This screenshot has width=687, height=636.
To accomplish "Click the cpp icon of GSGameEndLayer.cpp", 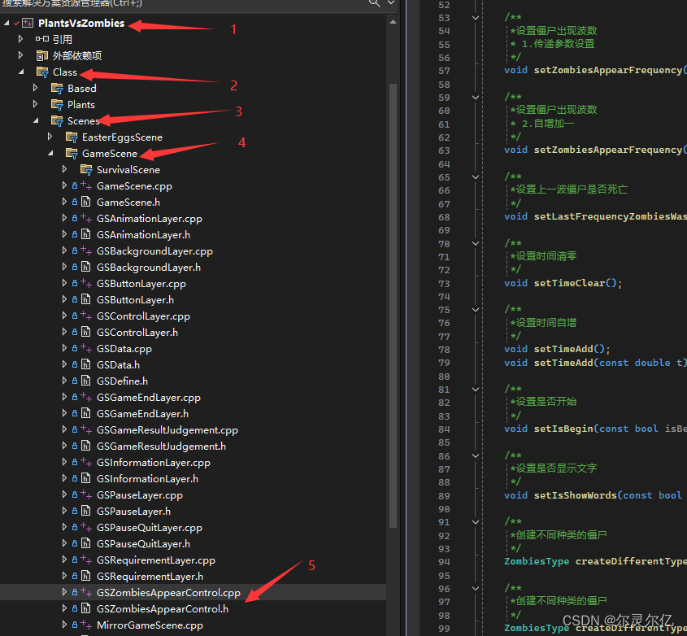I will (86, 397).
